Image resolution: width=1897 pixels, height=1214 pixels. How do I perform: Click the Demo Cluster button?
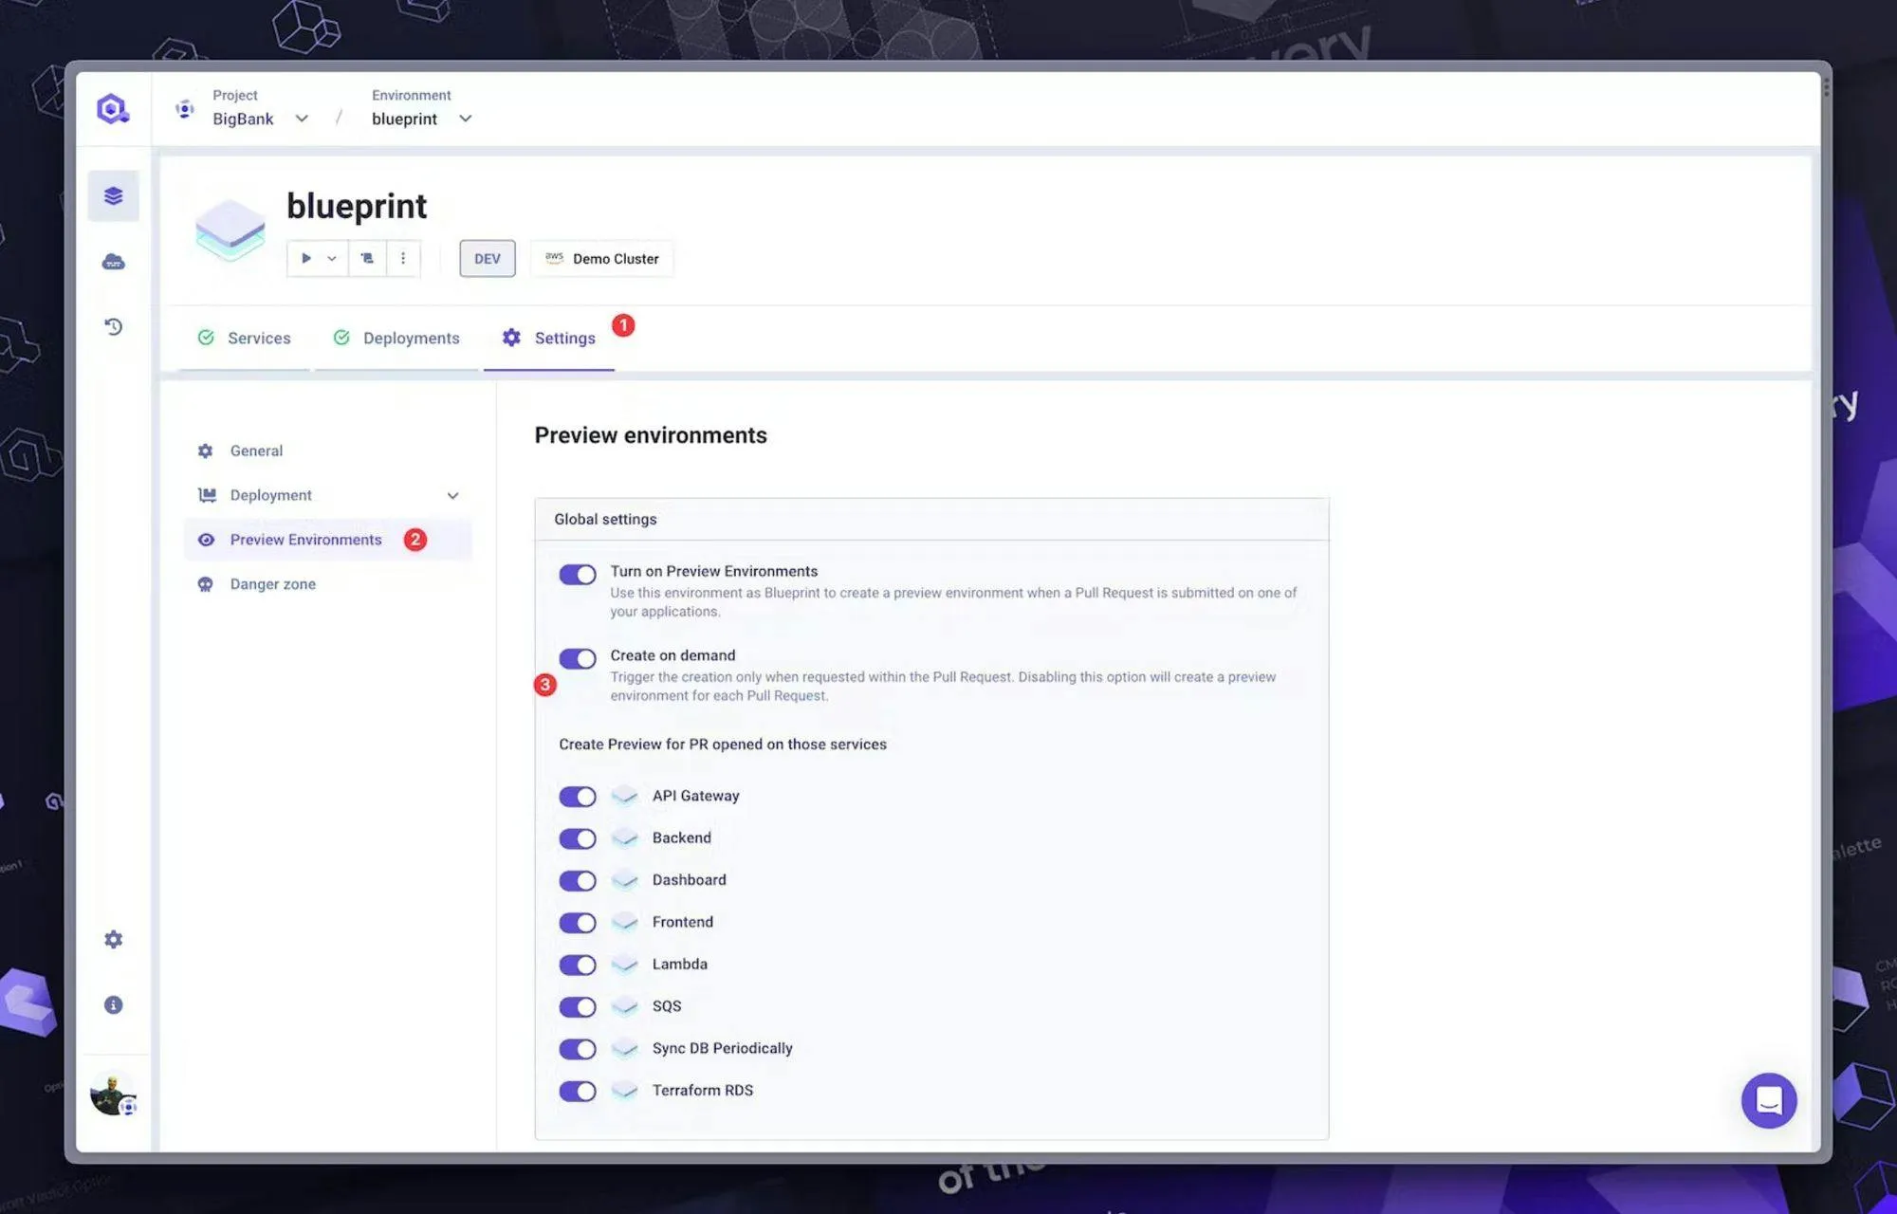[600, 258]
